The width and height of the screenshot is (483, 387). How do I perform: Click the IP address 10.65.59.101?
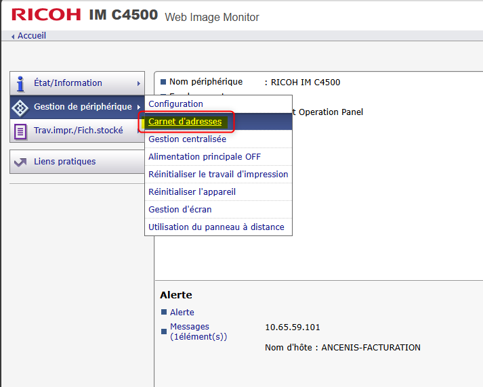[x=293, y=327]
